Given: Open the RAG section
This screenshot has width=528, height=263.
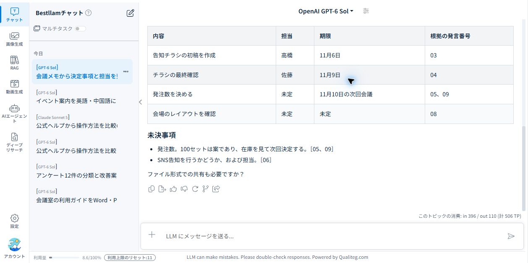Looking at the screenshot, I should (x=15, y=62).
